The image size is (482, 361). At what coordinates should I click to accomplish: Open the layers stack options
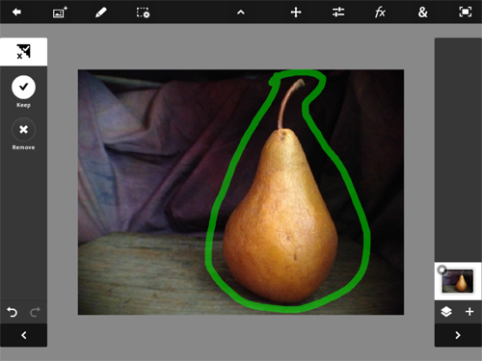446,312
